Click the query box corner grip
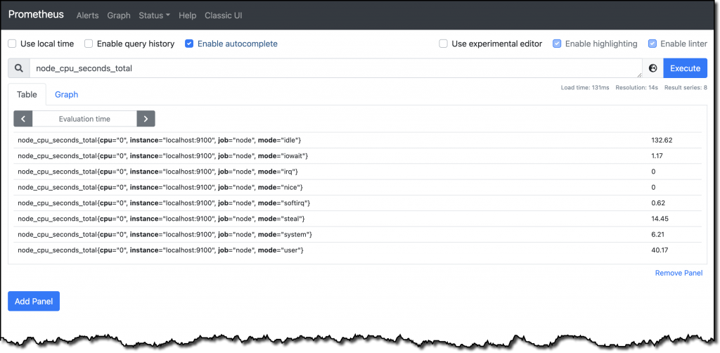Viewport: 720px width, 353px height. tap(638, 75)
